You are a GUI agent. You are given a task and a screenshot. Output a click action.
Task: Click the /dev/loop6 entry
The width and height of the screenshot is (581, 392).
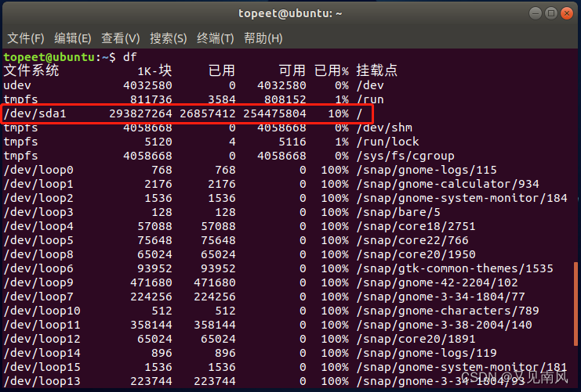[38, 268]
